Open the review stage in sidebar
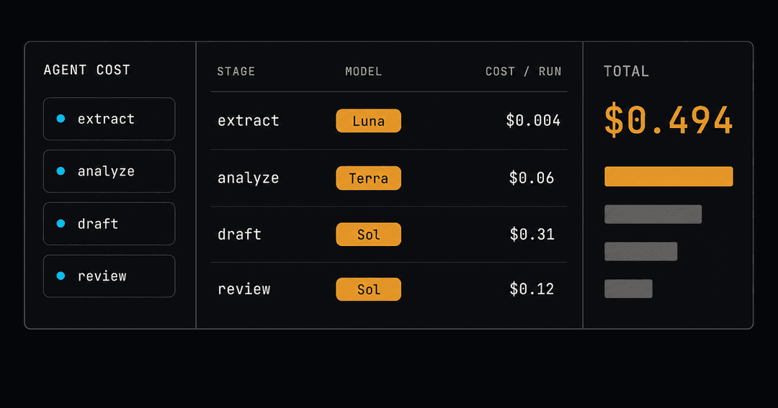 click(109, 276)
